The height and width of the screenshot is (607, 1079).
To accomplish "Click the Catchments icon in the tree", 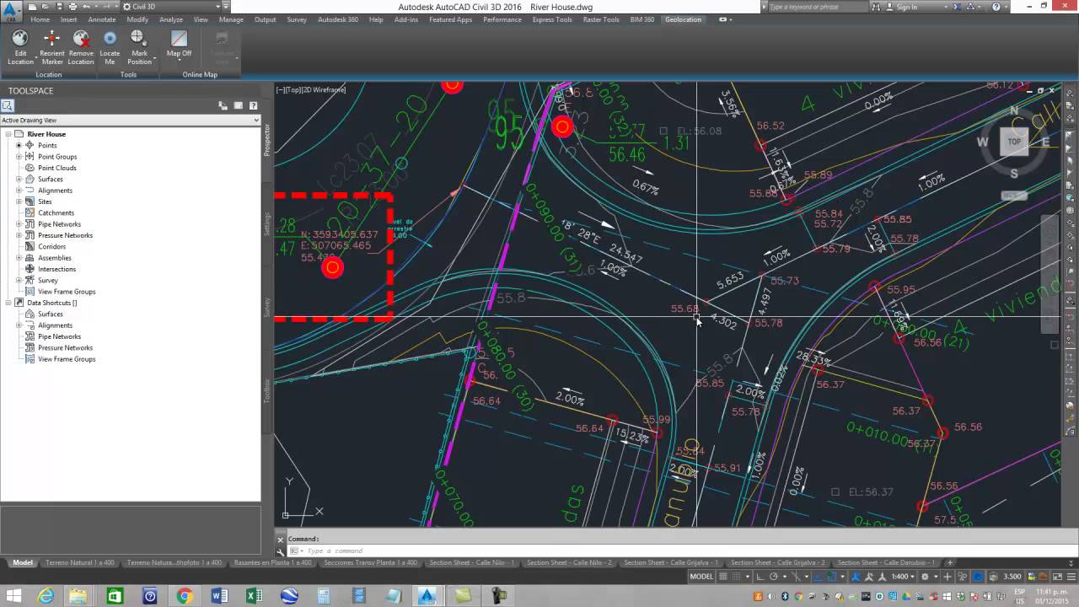I will tap(30, 212).
